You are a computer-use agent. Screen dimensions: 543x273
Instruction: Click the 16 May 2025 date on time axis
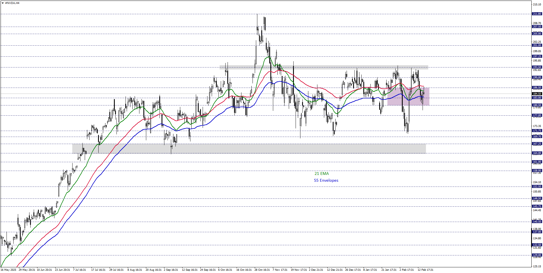pos(9,270)
